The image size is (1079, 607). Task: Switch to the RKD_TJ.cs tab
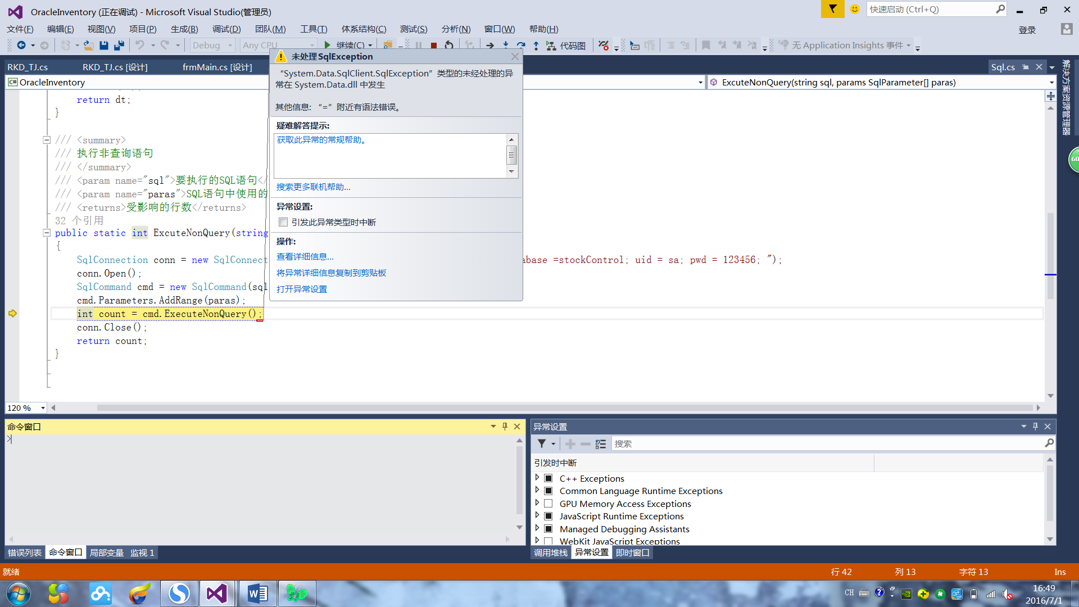(x=28, y=67)
